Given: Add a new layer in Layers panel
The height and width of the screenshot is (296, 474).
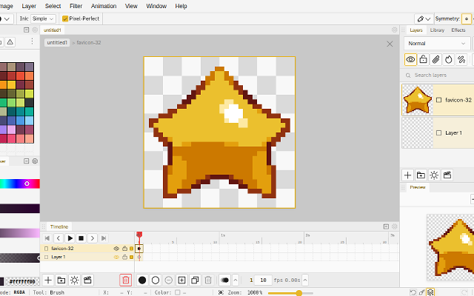Looking at the screenshot, I should tap(407, 175).
